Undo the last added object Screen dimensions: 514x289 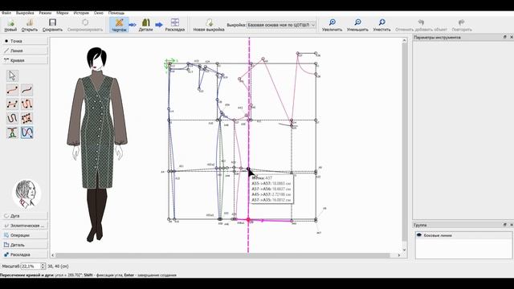pyautogui.click(x=421, y=25)
